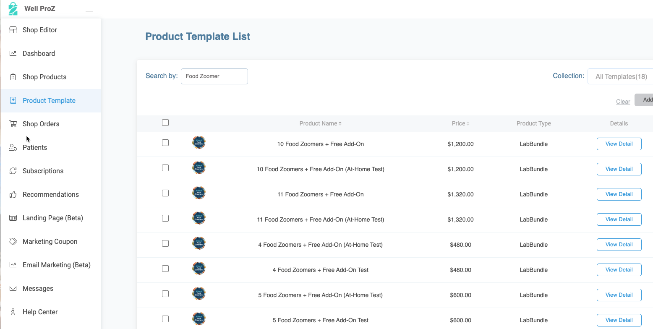653x329 pixels.
Task: Check 4 Food Zoomers + Free Add-On (At-Home Test) box
Action: click(165, 243)
